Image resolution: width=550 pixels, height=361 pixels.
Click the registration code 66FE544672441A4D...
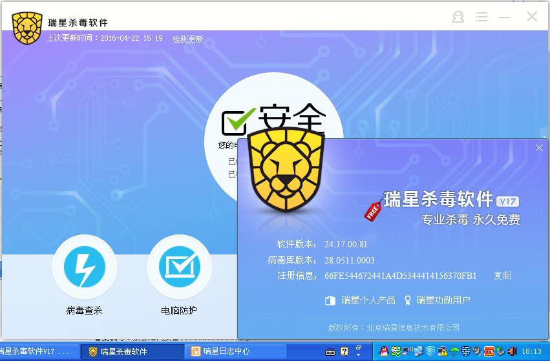pyautogui.click(x=400, y=276)
